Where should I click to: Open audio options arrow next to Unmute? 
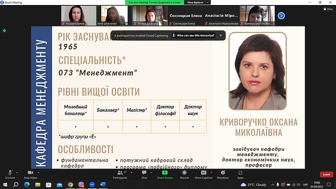[x=17, y=173]
